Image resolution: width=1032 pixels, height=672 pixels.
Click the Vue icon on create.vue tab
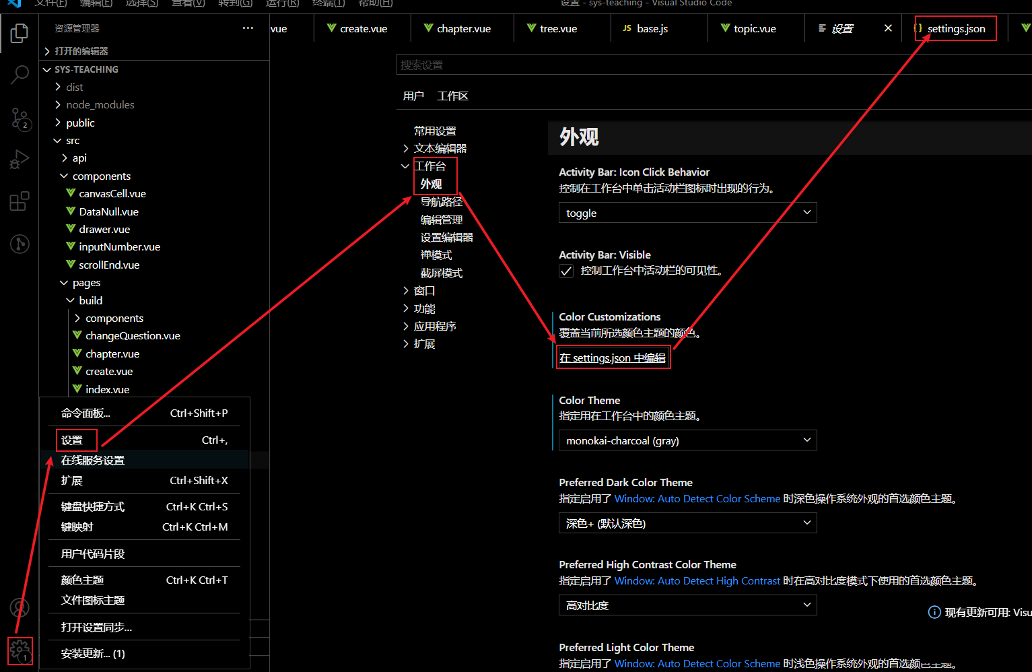click(x=331, y=28)
